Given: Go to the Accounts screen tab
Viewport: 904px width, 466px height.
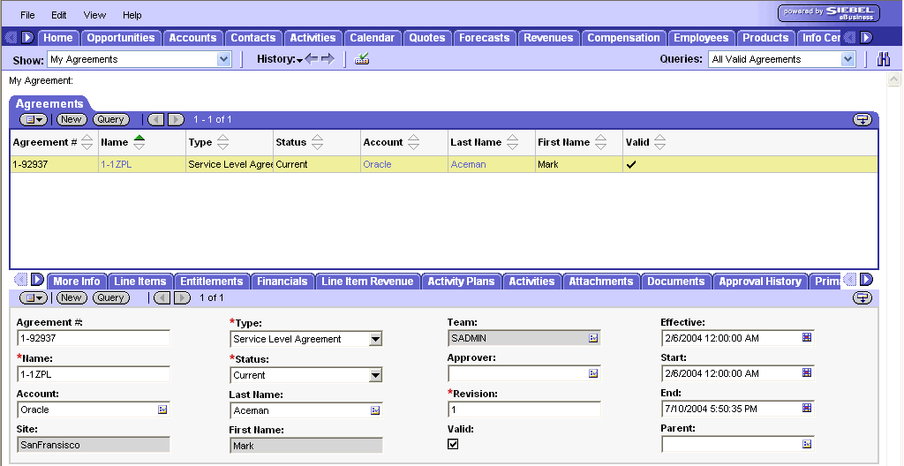Looking at the screenshot, I should pyautogui.click(x=192, y=38).
